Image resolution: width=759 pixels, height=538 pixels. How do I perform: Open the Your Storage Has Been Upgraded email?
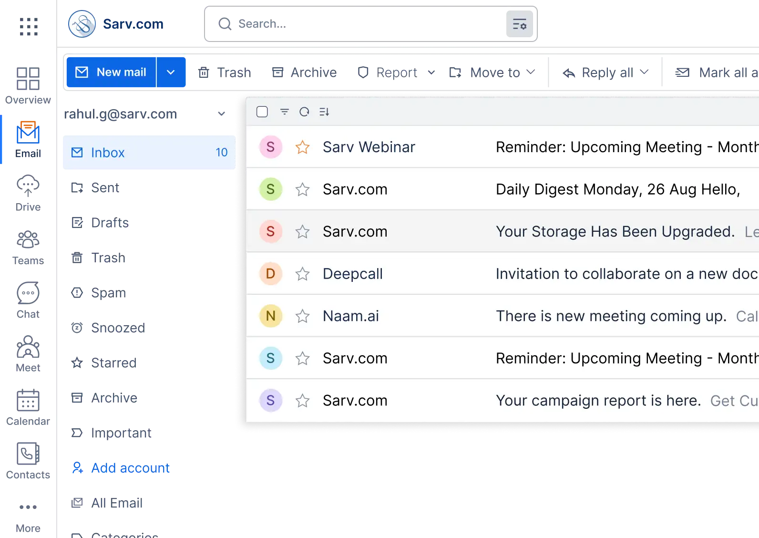(503, 231)
